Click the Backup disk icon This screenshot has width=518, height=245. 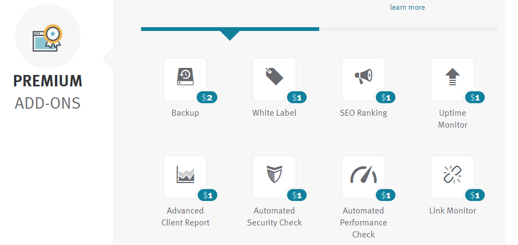[185, 78]
